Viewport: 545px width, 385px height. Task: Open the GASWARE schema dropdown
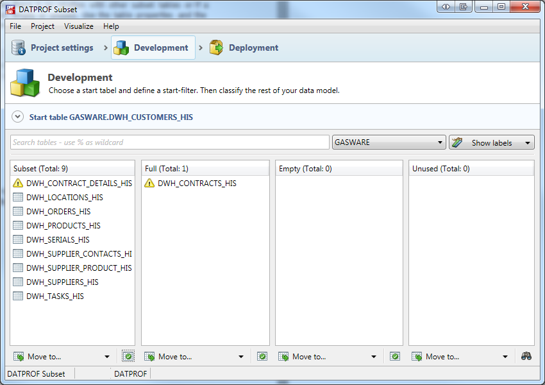click(389, 142)
